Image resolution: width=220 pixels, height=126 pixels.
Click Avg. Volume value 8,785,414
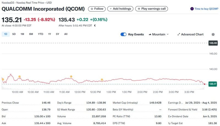(100, 123)
